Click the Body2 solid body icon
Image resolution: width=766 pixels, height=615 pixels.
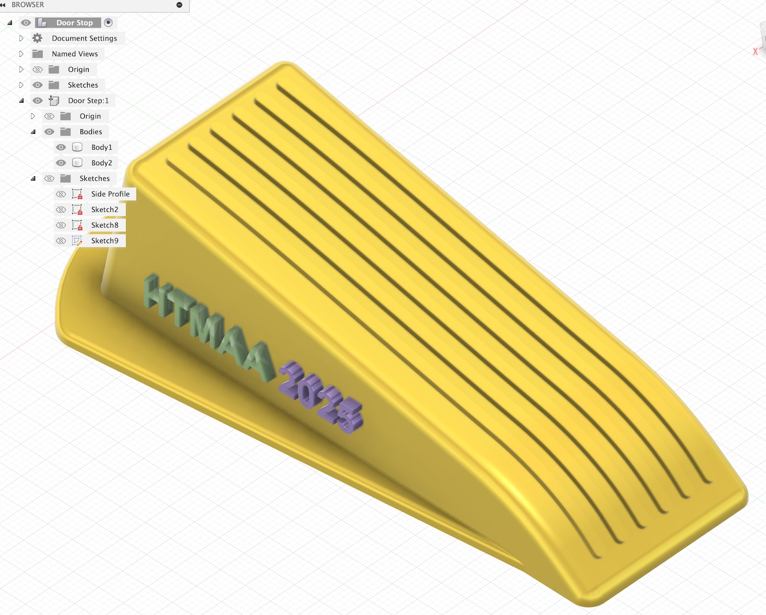77,163
